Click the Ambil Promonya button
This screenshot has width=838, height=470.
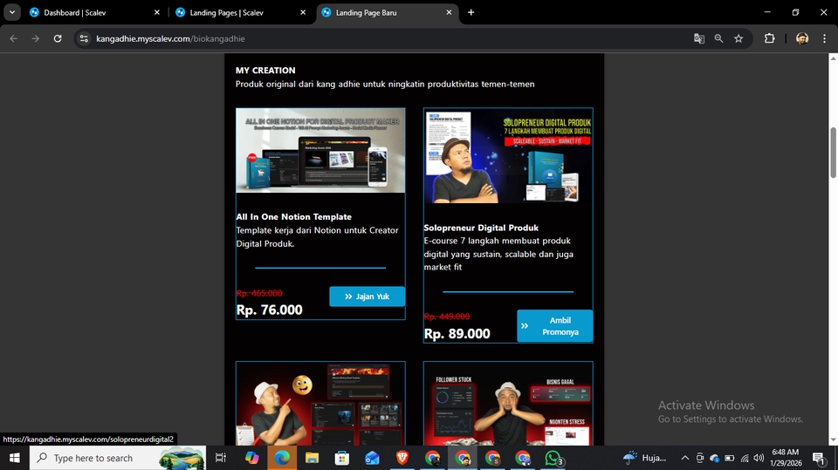point(554,326)
